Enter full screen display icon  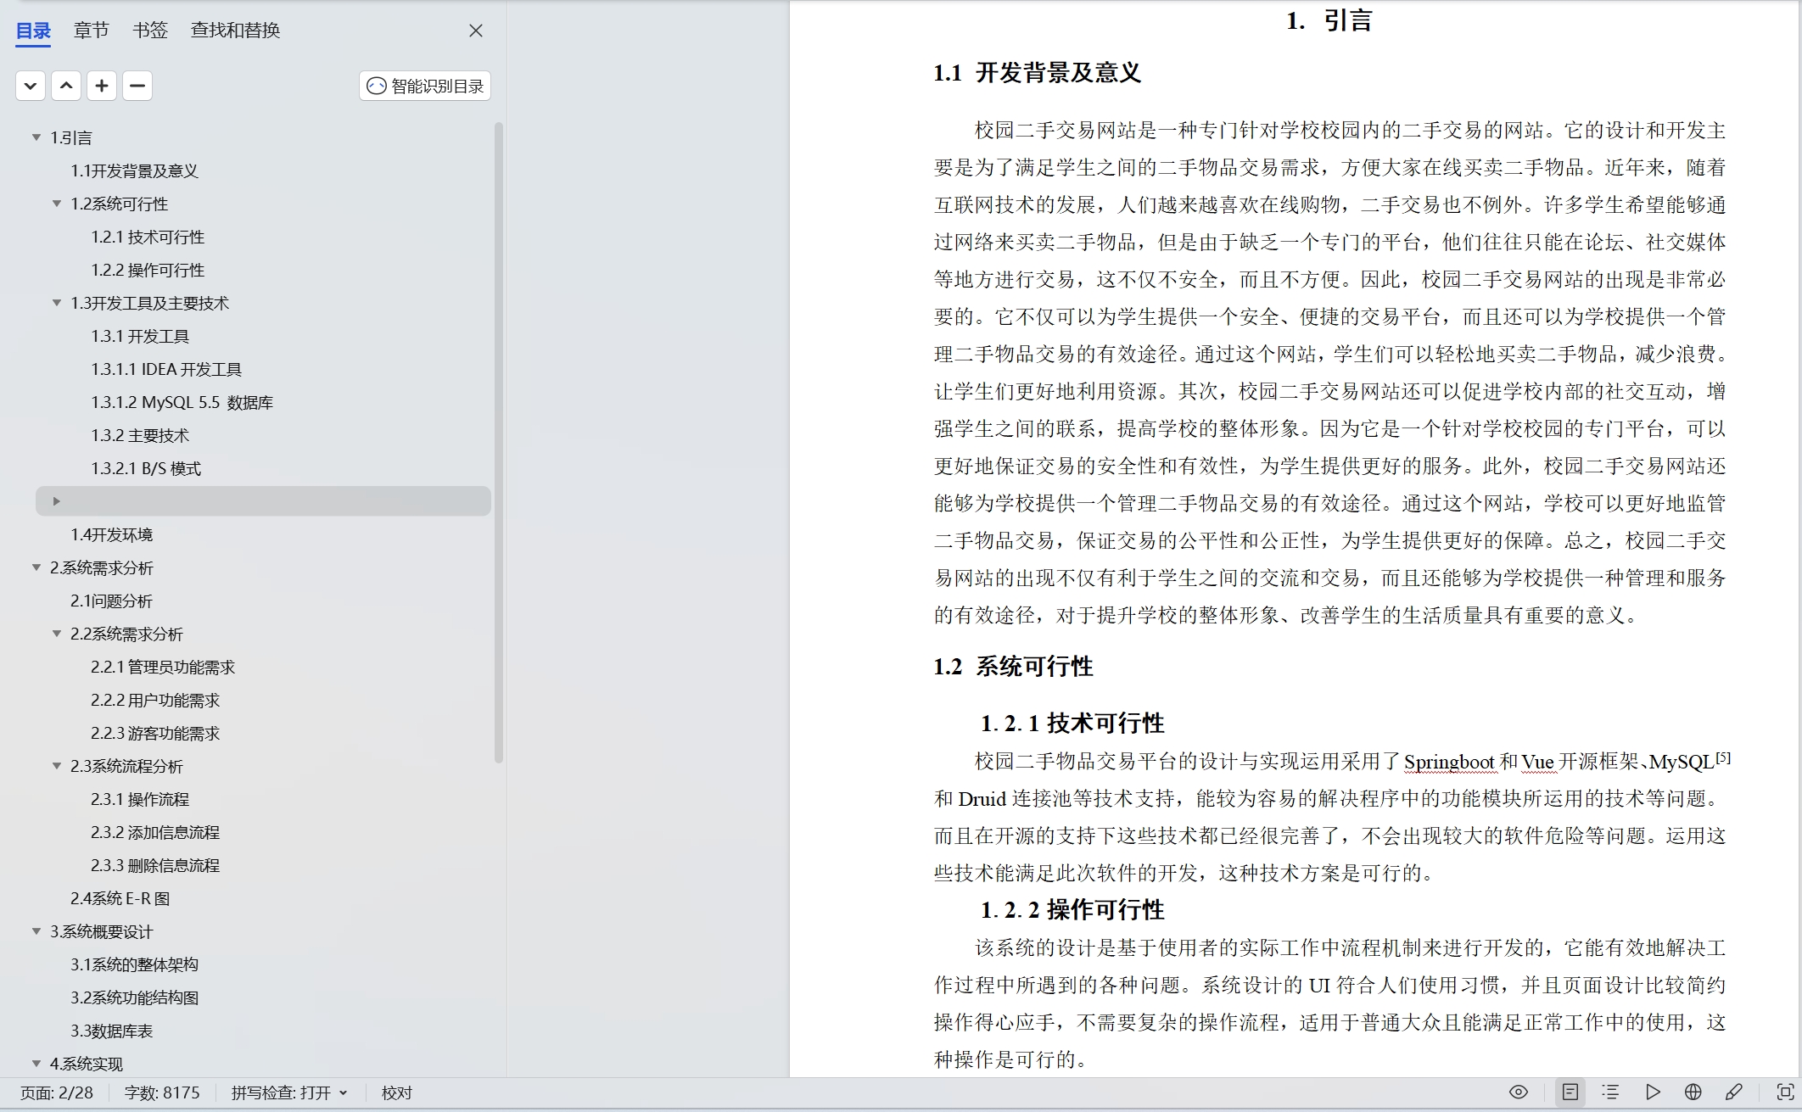click(x=1785, y=1092)
